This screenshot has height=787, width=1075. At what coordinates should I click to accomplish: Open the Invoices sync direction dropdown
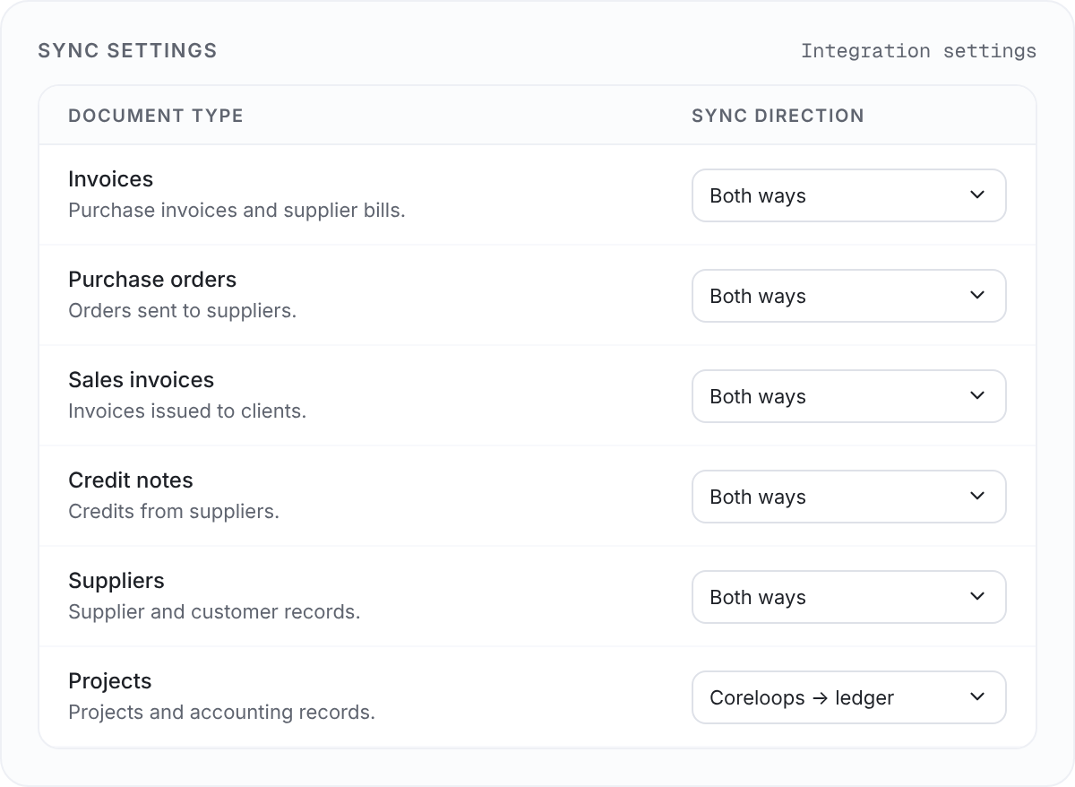pyautogui.click(x=848, y=195)
